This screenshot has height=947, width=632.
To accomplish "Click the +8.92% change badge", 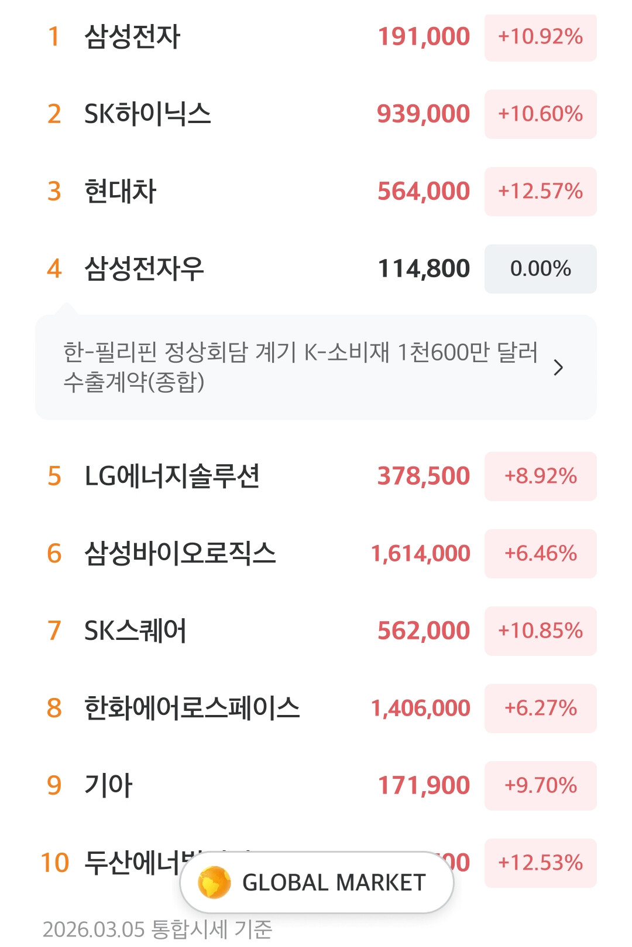I will [540, 476].
